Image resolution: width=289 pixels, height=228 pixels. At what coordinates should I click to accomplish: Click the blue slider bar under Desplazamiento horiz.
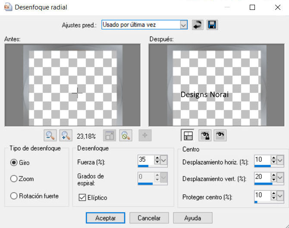coord(262,166)
